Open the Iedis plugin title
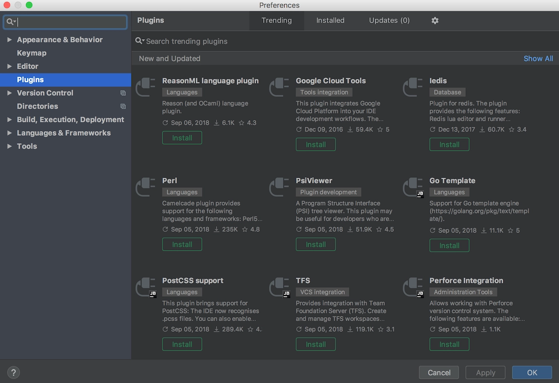 click(x=438, y=81)
